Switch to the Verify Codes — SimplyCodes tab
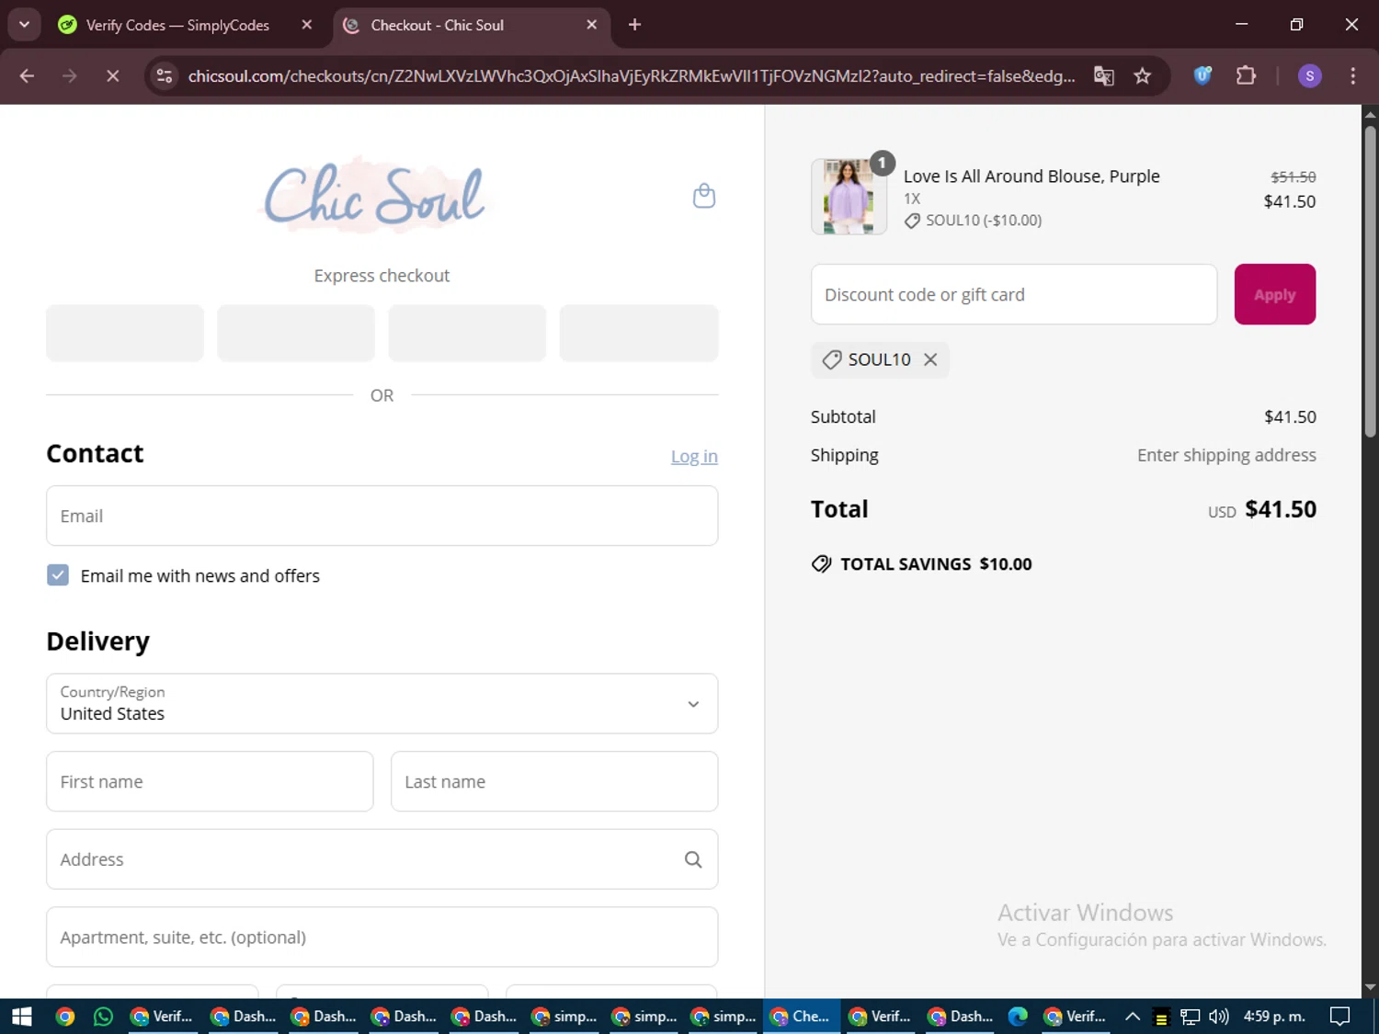 pyautogui.click(x=177, y=25)
